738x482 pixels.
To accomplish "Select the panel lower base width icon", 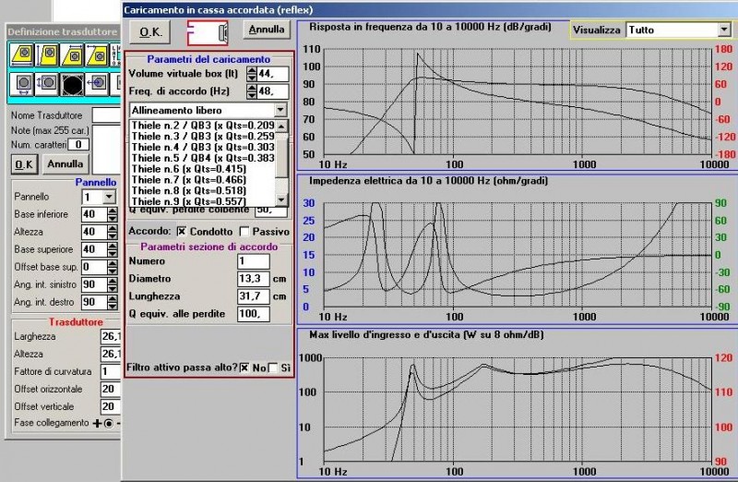I will click(22, 54).
